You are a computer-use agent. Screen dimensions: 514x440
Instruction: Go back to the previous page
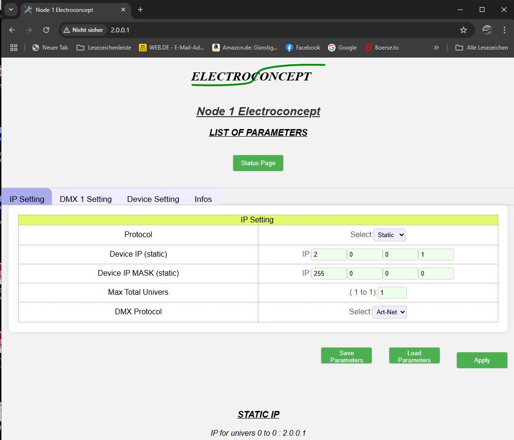(12, 30)
